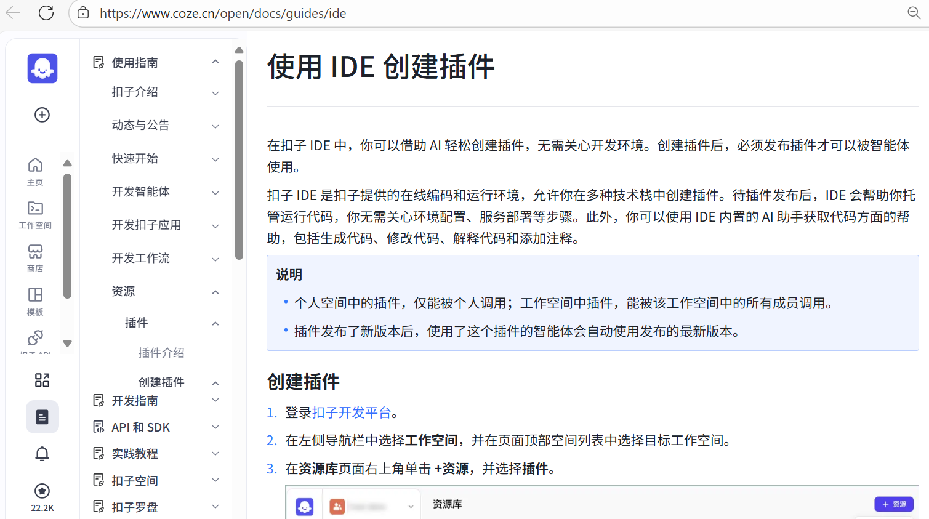Open the 开发智能体 menu item

pyautogui.click(x=140, y=191)
